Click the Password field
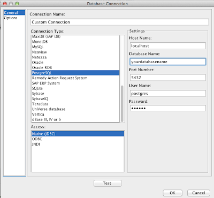The image size is (214, 198). (168, 108)
